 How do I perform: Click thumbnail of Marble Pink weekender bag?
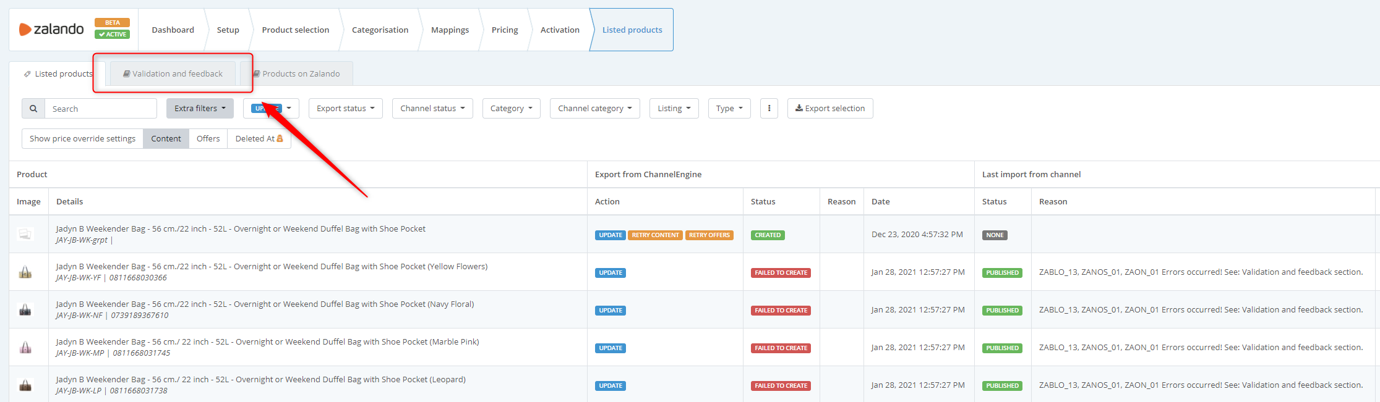point(25,347)
